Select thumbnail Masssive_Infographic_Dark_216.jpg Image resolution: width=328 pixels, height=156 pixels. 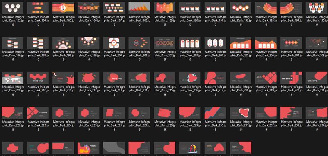(190, 78)
